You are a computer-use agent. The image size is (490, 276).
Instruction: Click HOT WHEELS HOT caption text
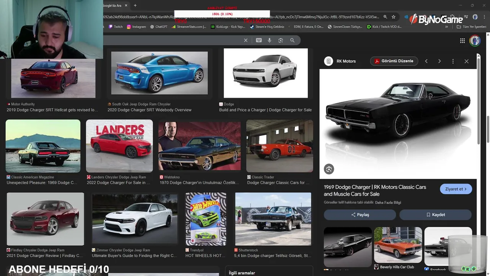point(205,256)
